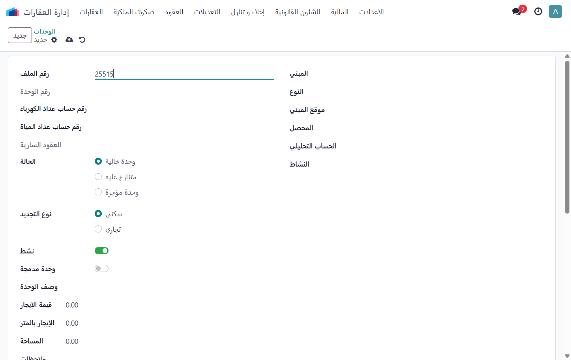This screenshot has height=360, width=571.
Task: Open the إخلاء و تنازل menu
Action: point(248,12)
